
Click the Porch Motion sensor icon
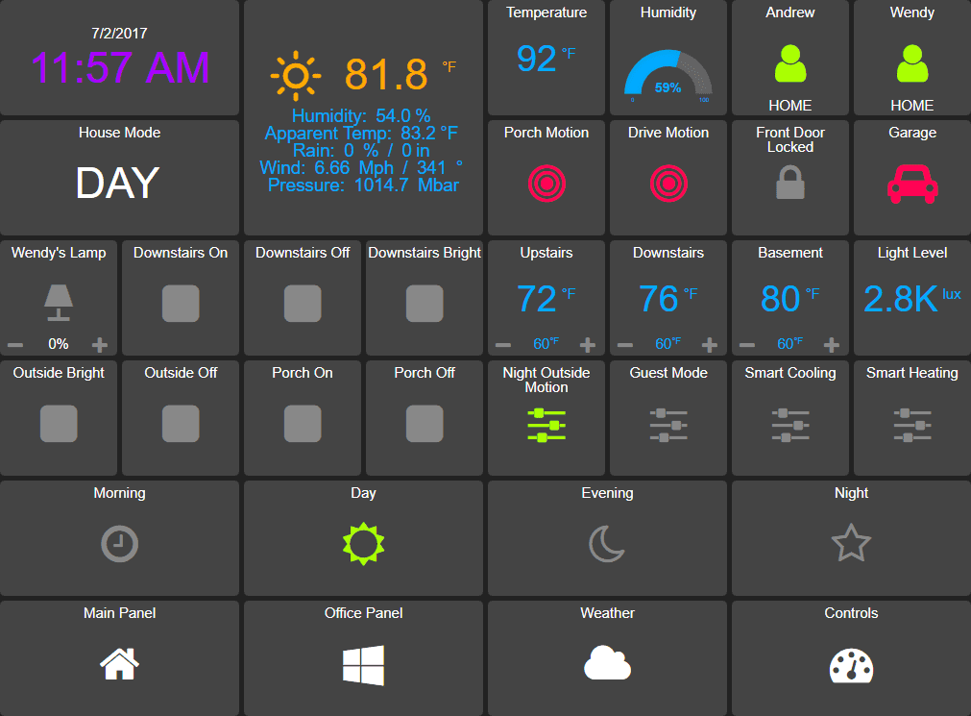(546, 183)
